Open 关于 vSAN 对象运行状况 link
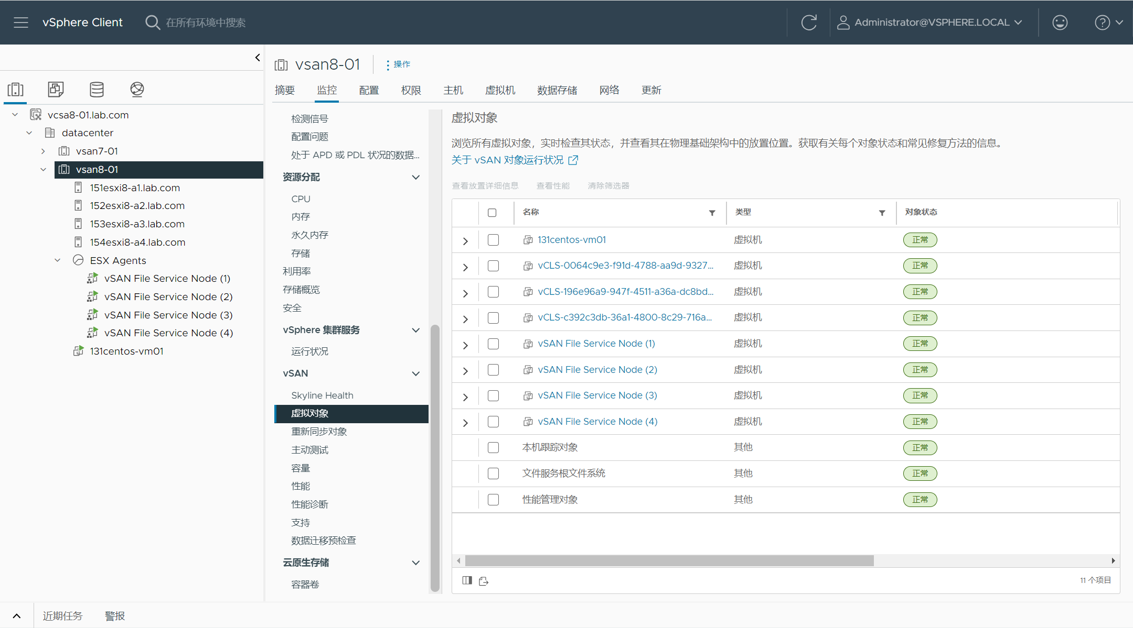The width and height of the screenshot is (1133, 628). [x=508, y=160]
